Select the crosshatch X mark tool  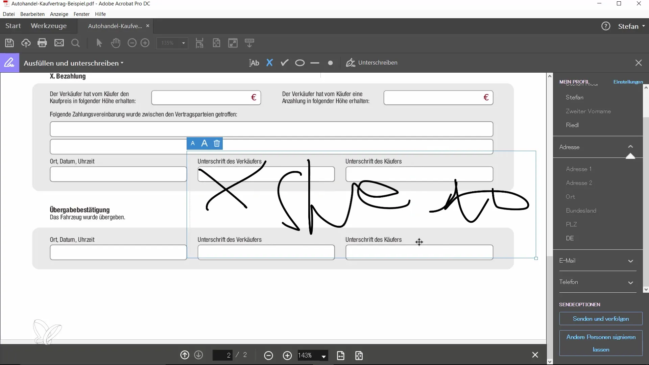pyautogui.click(x=269, y=63)
